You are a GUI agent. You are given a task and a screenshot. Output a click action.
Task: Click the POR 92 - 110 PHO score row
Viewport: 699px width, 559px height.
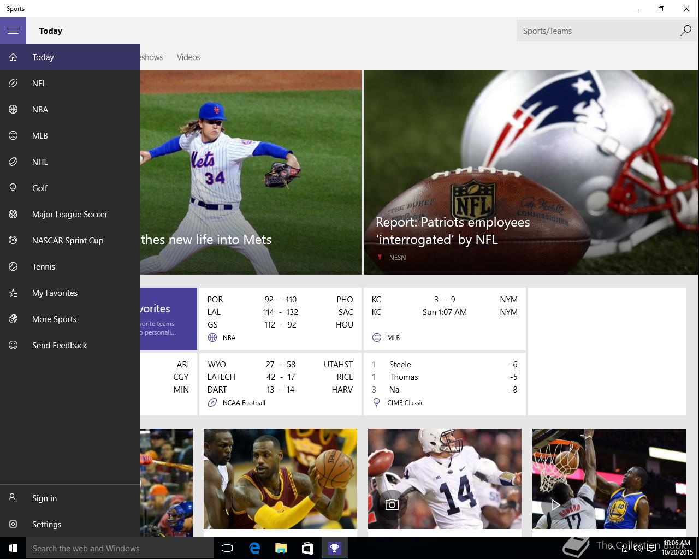[280, 299]
